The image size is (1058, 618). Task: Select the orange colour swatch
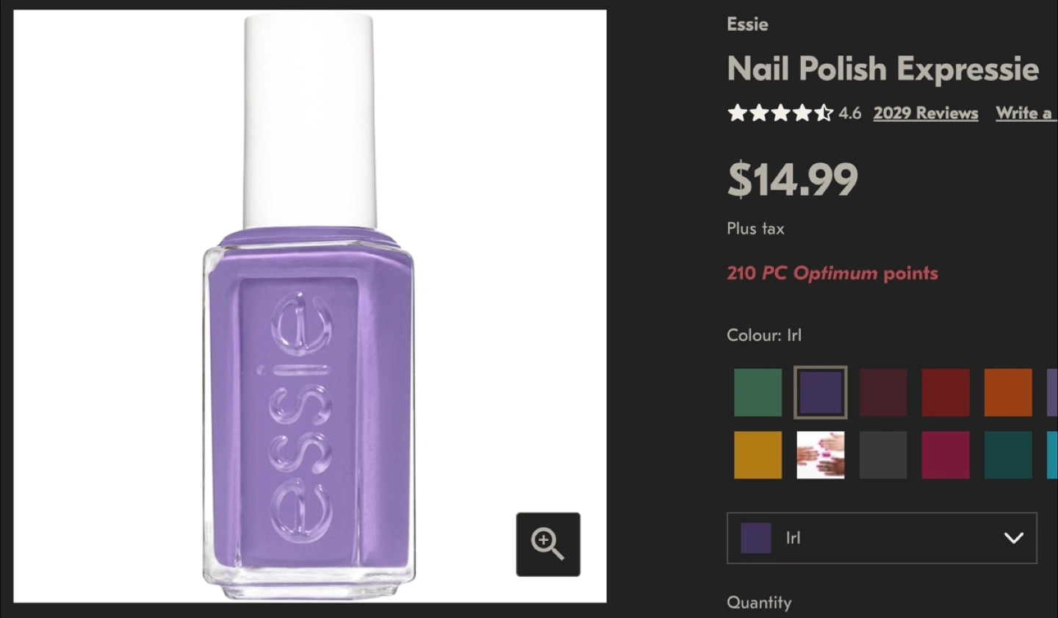point(1007,392)
